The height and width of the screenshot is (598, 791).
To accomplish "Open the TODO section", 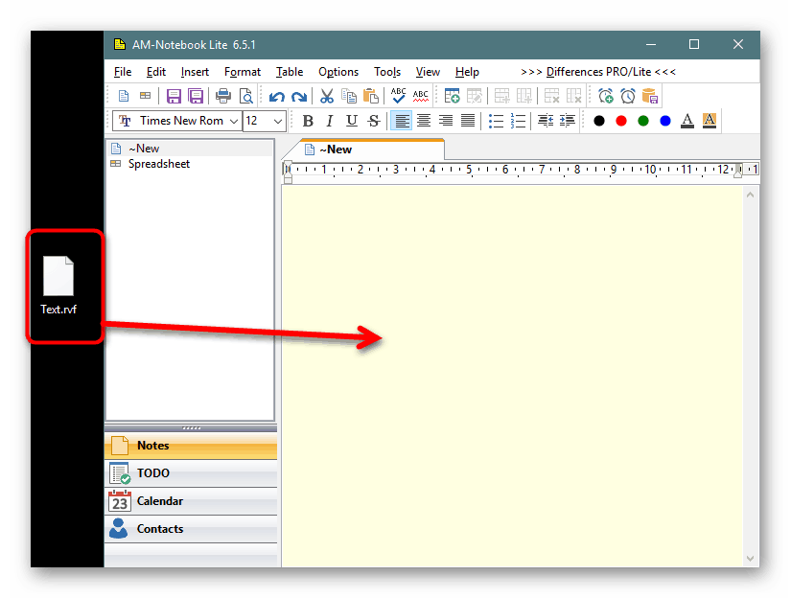I will [191, 473].
